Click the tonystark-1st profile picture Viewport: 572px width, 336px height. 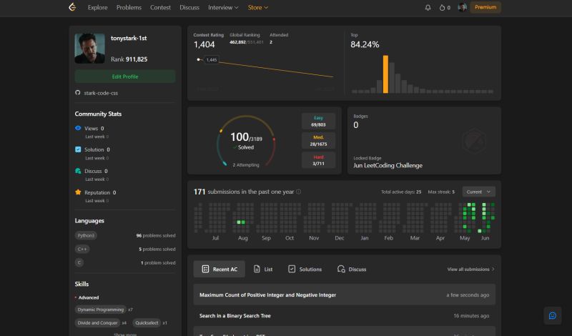click(x=90, y=48)
